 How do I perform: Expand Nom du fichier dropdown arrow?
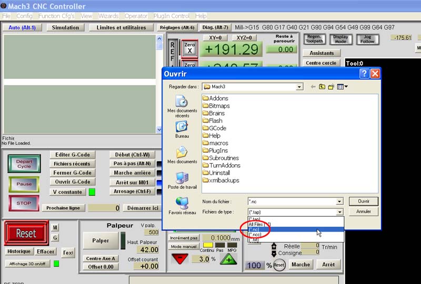(x=339, y=202)
